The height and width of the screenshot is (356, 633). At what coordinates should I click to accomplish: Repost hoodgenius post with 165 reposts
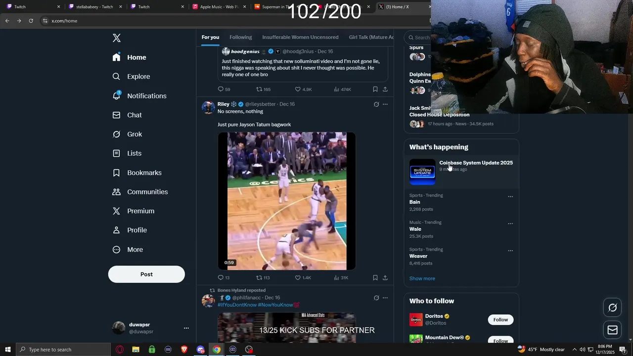263,89
